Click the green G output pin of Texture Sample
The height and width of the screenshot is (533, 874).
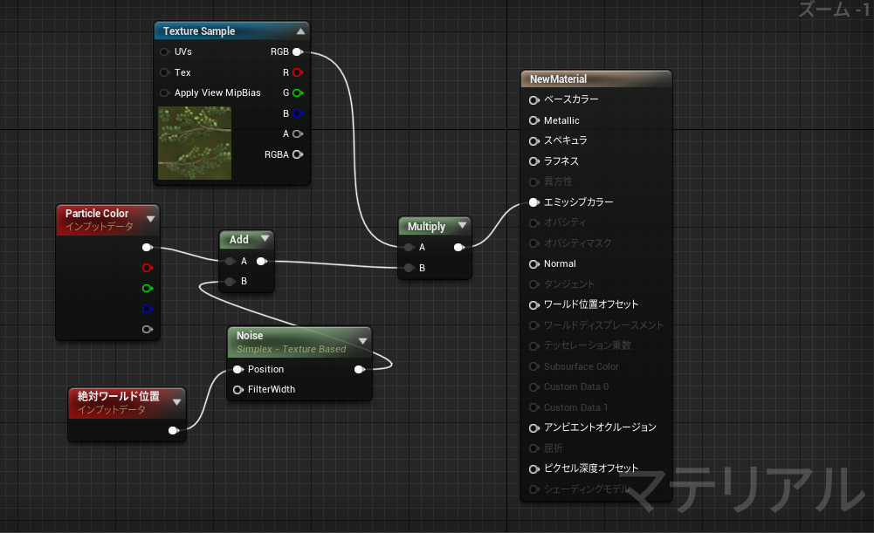point(298,93)
